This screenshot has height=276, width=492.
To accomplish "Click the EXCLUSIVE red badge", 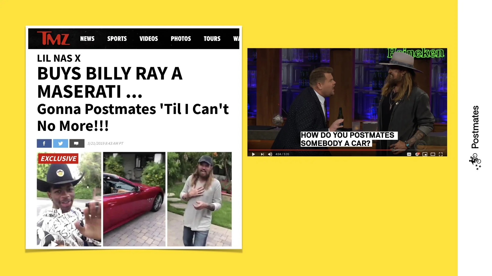I will coord(58,158).
